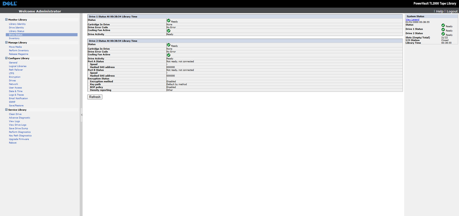
Task: Click Drive 1 Status header row
Action: (245, 16)
